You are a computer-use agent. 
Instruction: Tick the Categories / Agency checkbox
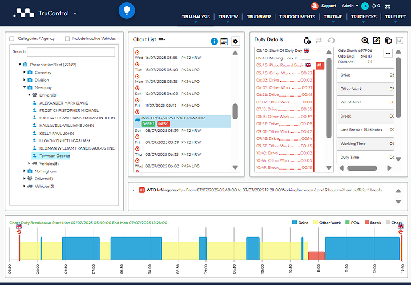(x=11, y=38)
